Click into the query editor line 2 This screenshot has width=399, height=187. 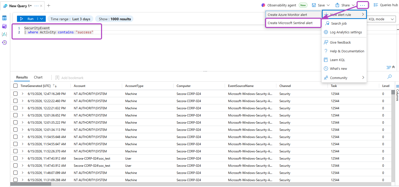(59, 32)
